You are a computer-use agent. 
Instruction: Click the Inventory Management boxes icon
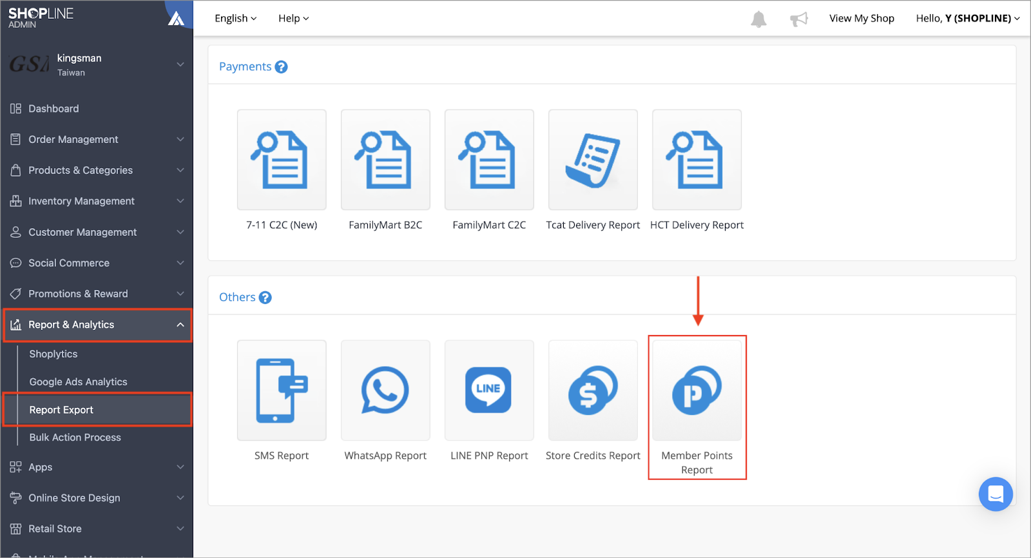click(15, 201)
